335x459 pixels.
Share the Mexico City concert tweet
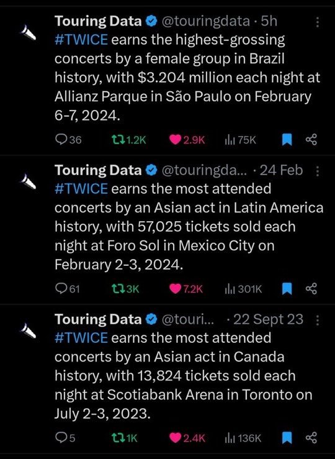point(311,289)
